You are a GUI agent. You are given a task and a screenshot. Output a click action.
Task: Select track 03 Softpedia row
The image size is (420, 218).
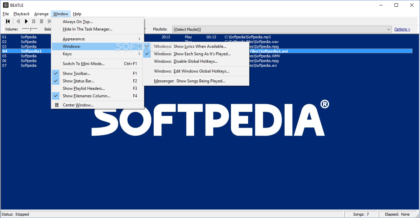[207, 46]
